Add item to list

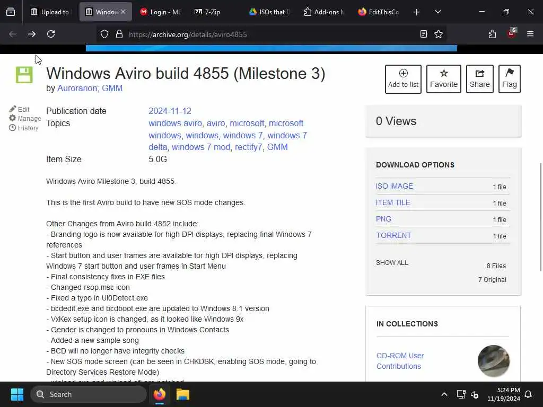click(403, 79)
